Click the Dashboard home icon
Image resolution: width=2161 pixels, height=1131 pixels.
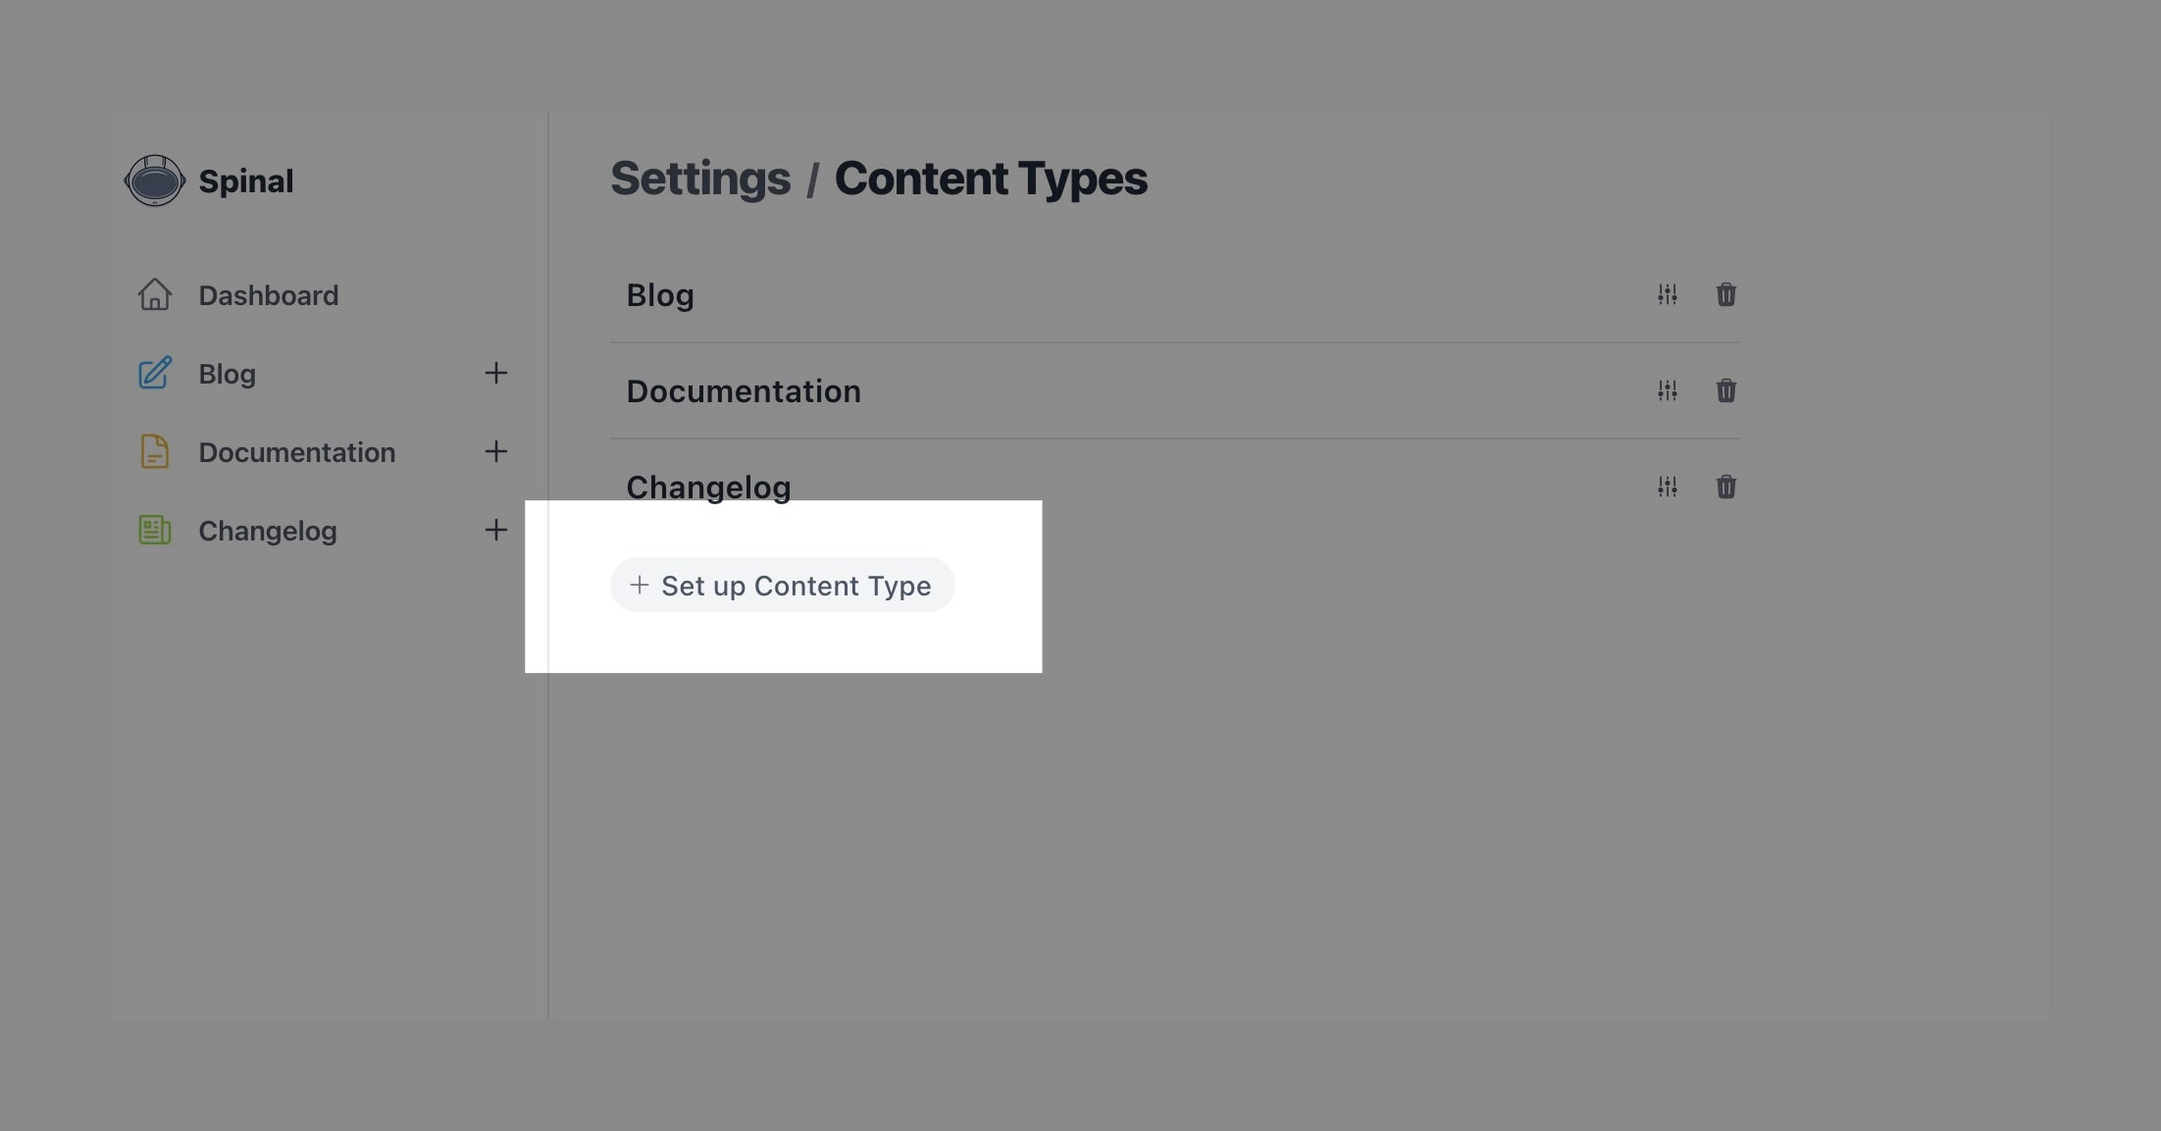click(x=154, y=294)
